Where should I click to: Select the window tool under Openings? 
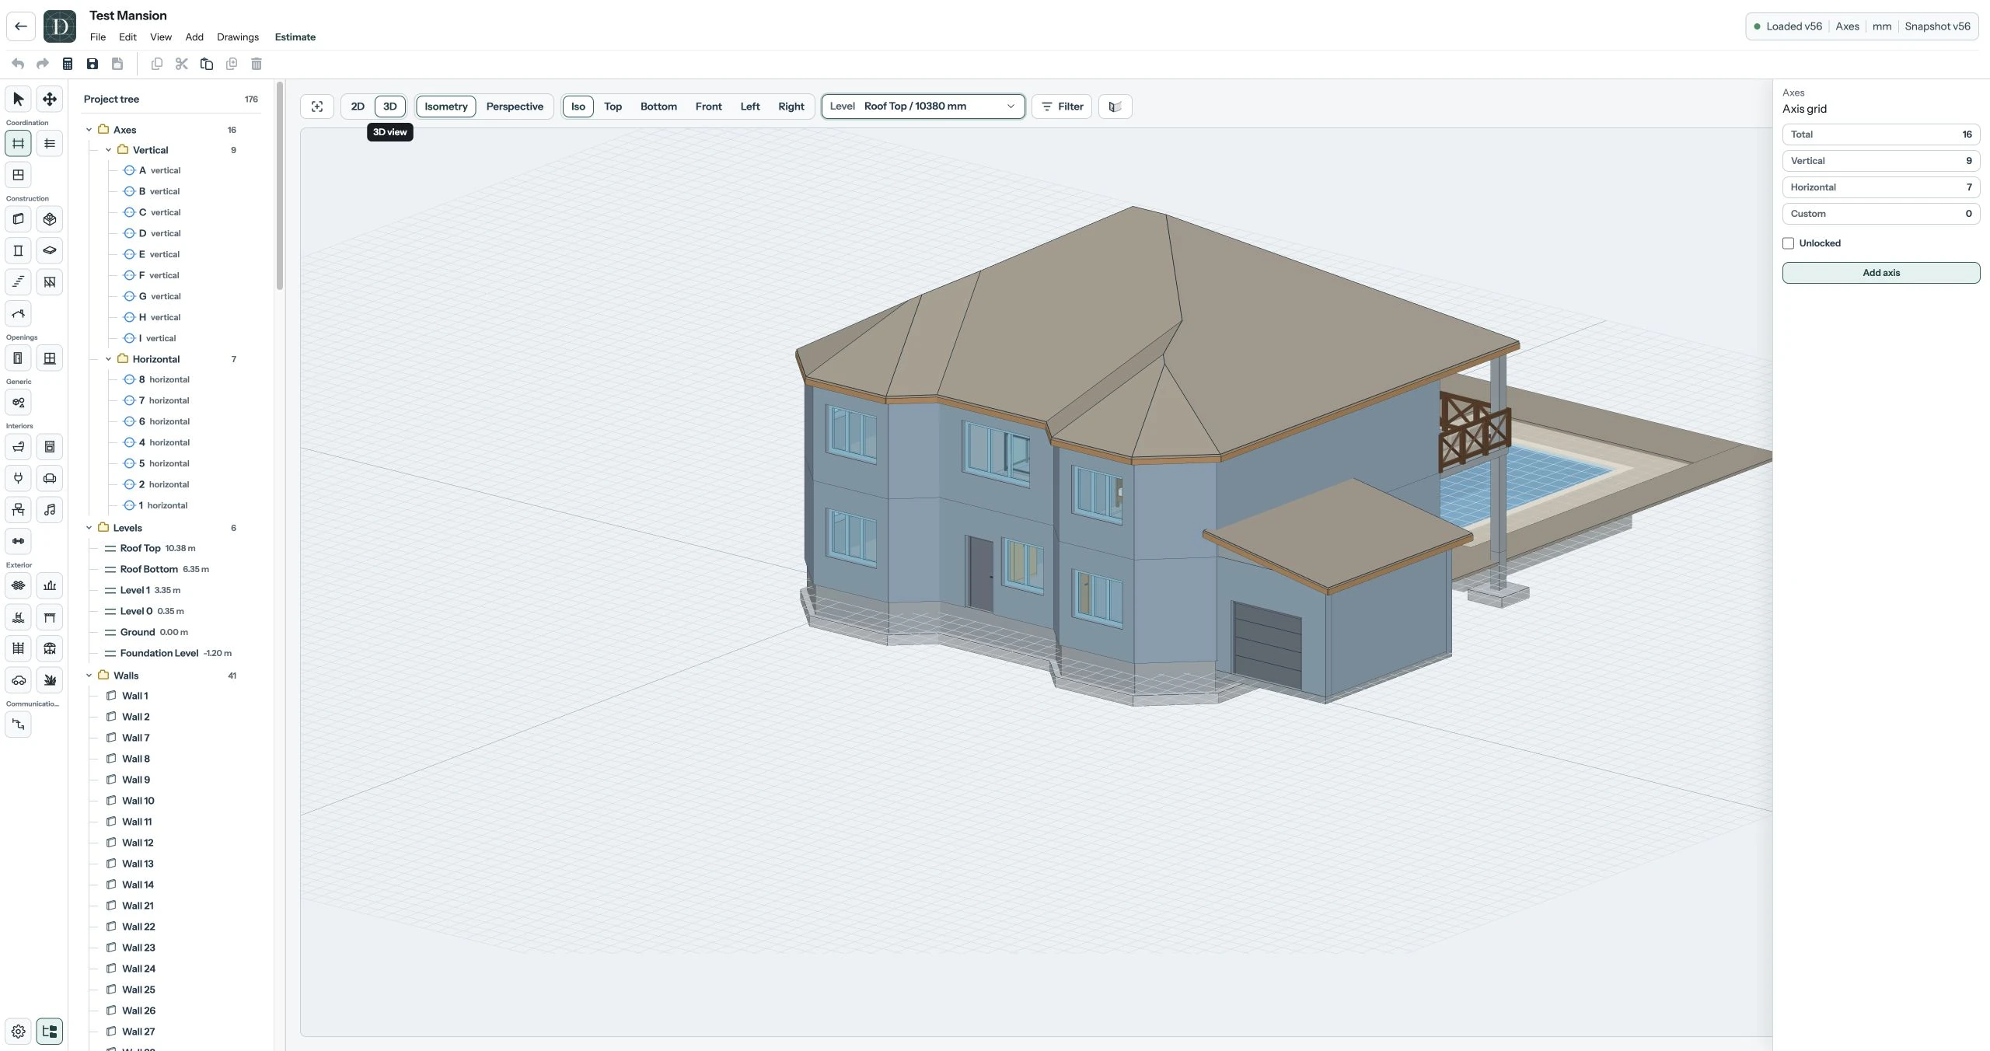pyautogui.click(x=50, y=358)
